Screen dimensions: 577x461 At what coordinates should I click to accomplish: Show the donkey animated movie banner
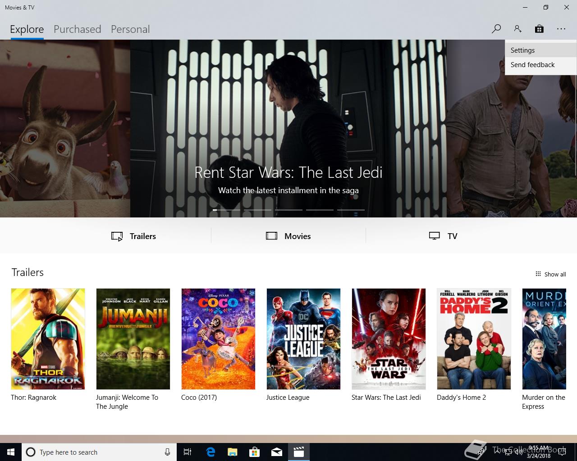click(x=65, y=128)
